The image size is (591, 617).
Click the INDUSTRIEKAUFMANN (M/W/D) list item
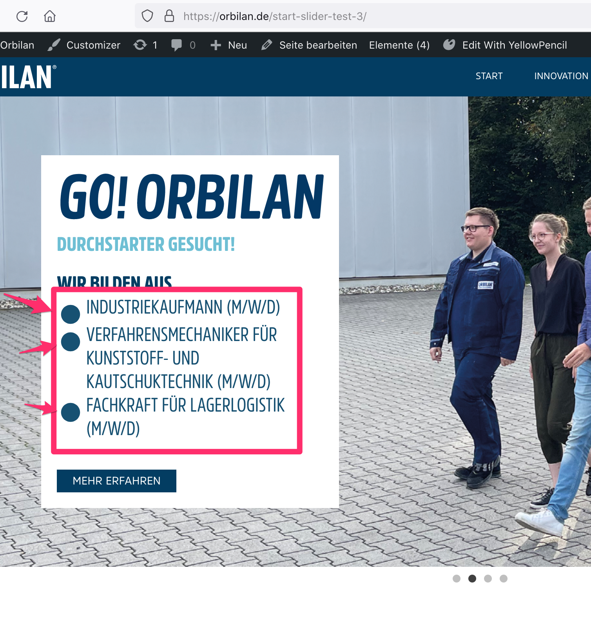pos(183,307)
